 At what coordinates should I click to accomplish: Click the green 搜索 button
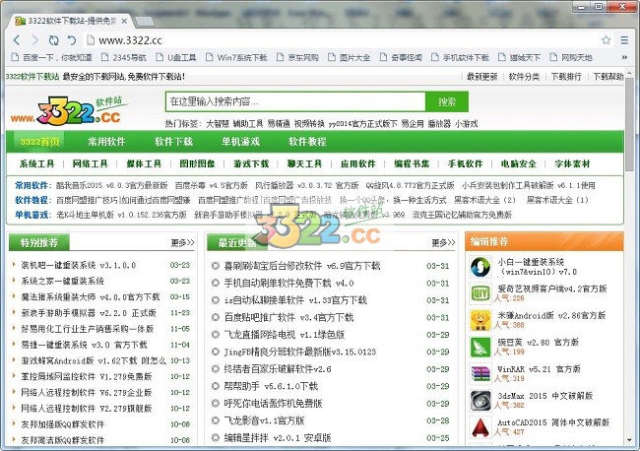[x=447, y=101]
